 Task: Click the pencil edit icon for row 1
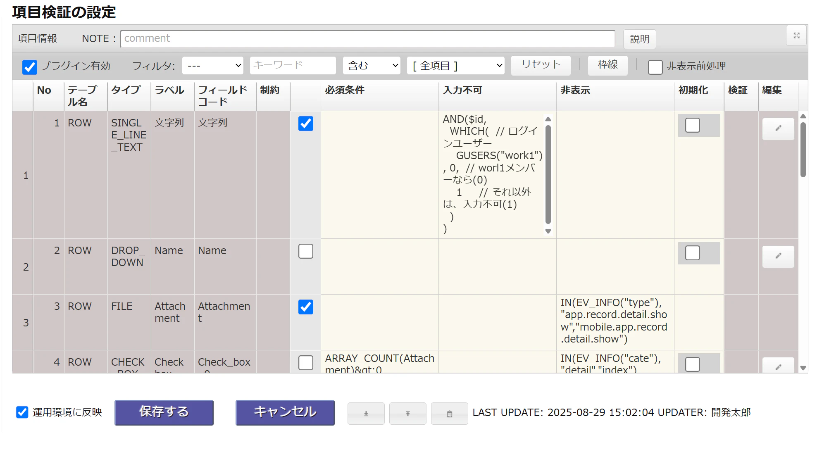(x=778, y=128)
